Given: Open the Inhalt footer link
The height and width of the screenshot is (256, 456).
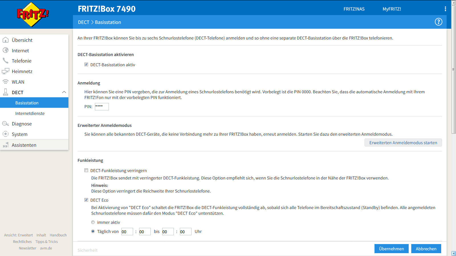Looking at the screenshot, I should [x=41, y=235].
